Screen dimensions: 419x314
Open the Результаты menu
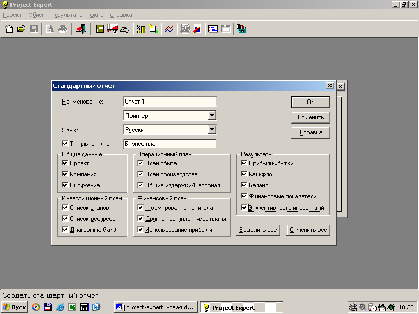coord(68,15)
